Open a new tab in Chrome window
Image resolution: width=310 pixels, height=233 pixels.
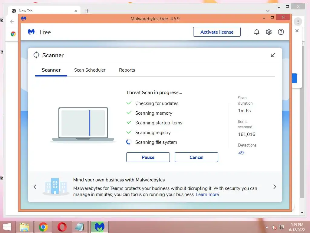coord(87,11)
